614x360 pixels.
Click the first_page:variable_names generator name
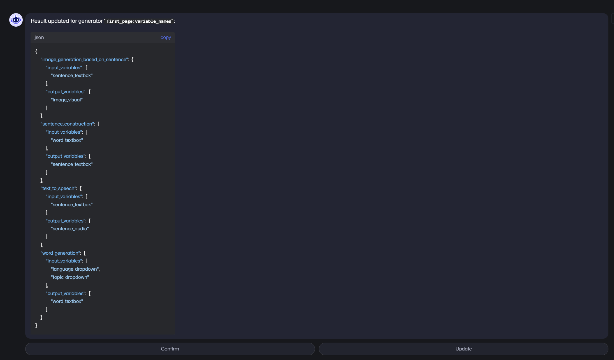(x=139, y=21)
